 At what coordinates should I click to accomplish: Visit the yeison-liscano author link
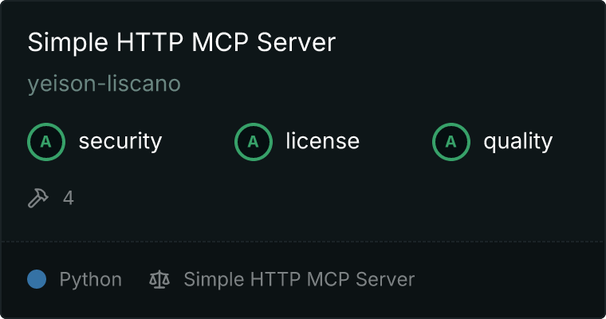[x=104, y=84]
